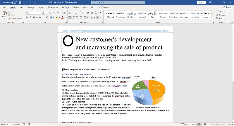Align text to the left

pos(70,18)
